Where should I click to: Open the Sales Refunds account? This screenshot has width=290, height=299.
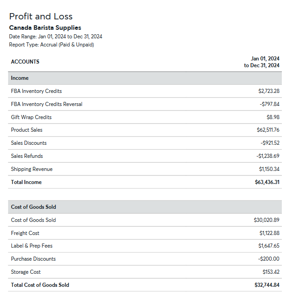[x=27, y=156]
